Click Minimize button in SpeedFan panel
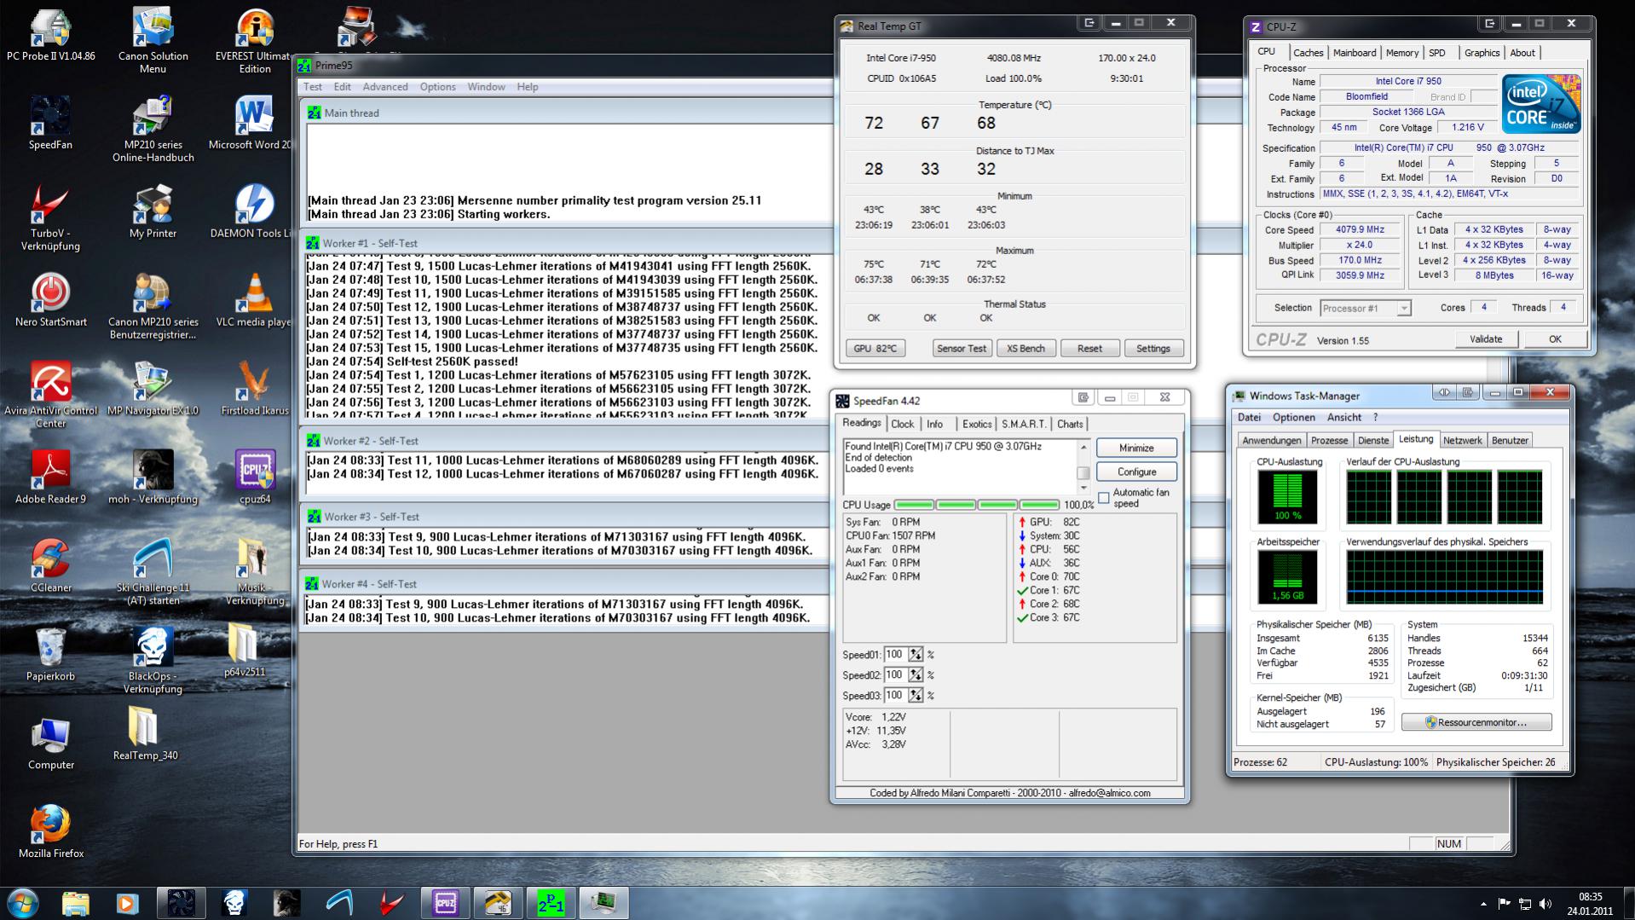This screenshot has height=920, width=1635. (x=1136, y=448)
